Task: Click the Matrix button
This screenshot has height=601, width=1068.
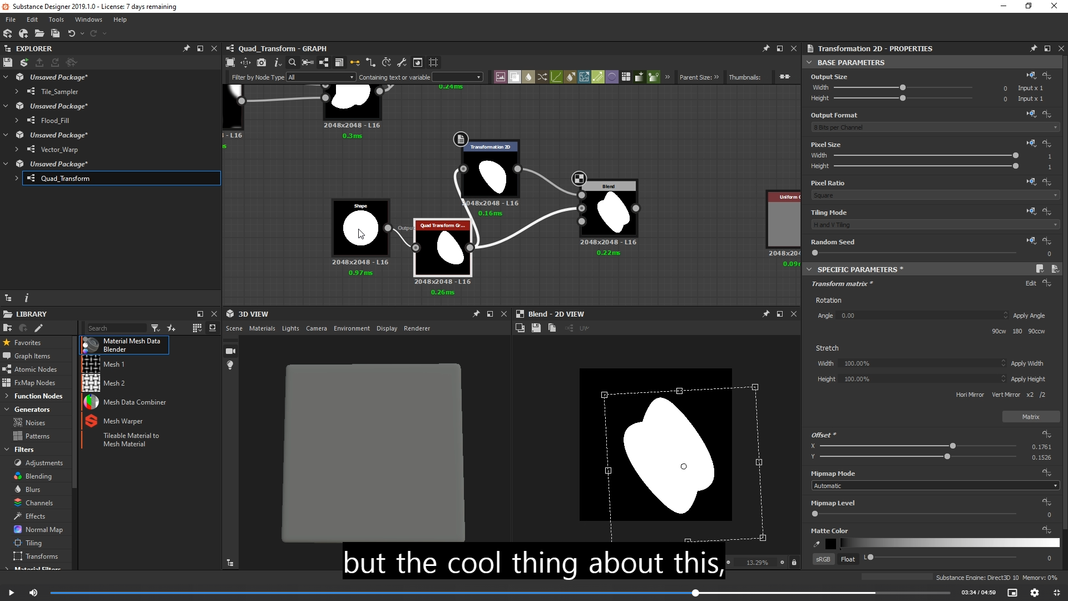Action: coord(1030,417)
